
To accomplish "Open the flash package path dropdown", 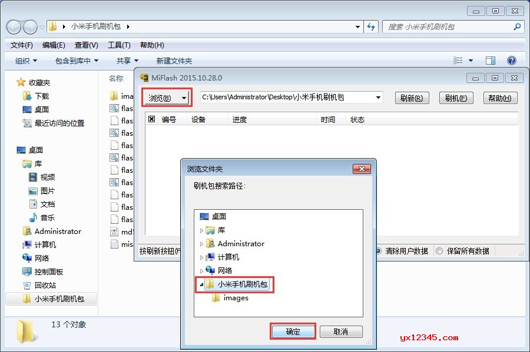I will (378, 98).
